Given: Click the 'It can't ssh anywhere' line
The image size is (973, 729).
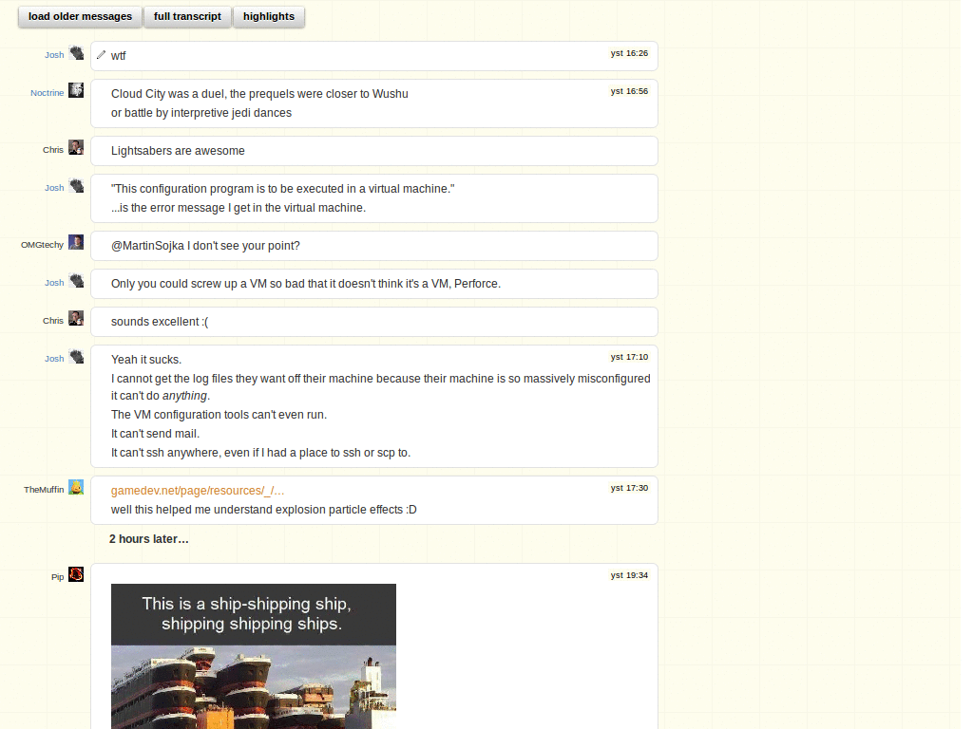Looking at the screenshot, I should (x=260, y=453).
